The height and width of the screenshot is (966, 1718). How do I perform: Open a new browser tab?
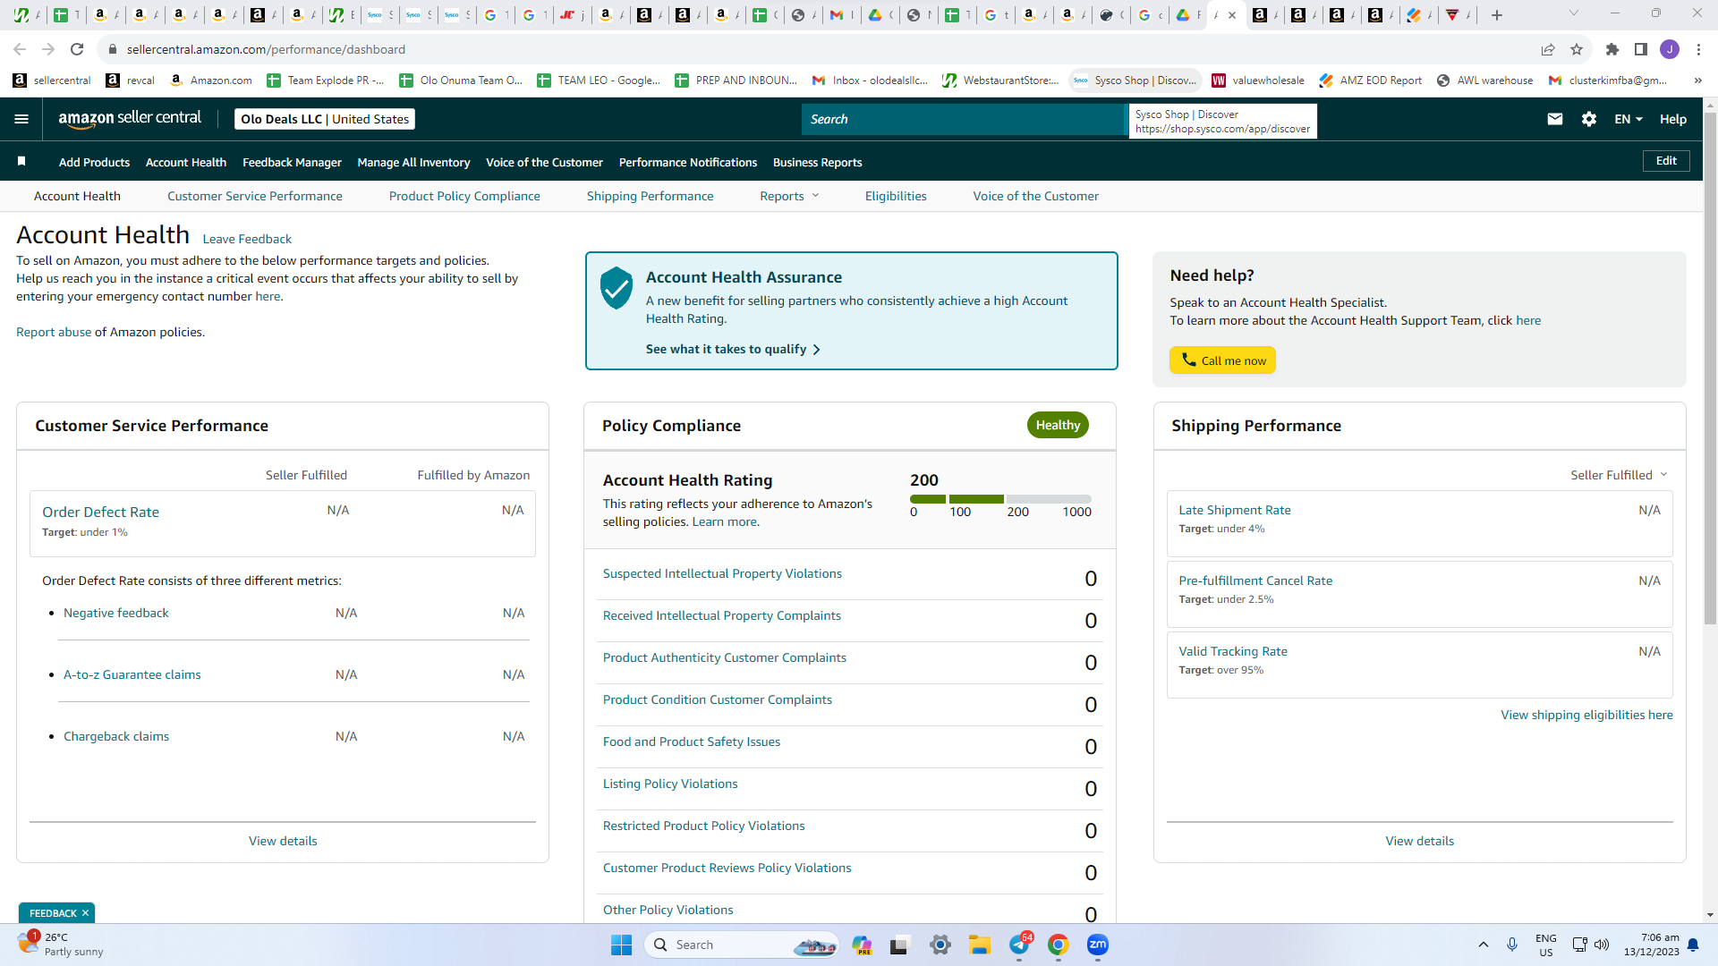[x=1497, y=15]
